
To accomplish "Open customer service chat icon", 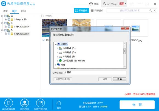I will point(91,4).
